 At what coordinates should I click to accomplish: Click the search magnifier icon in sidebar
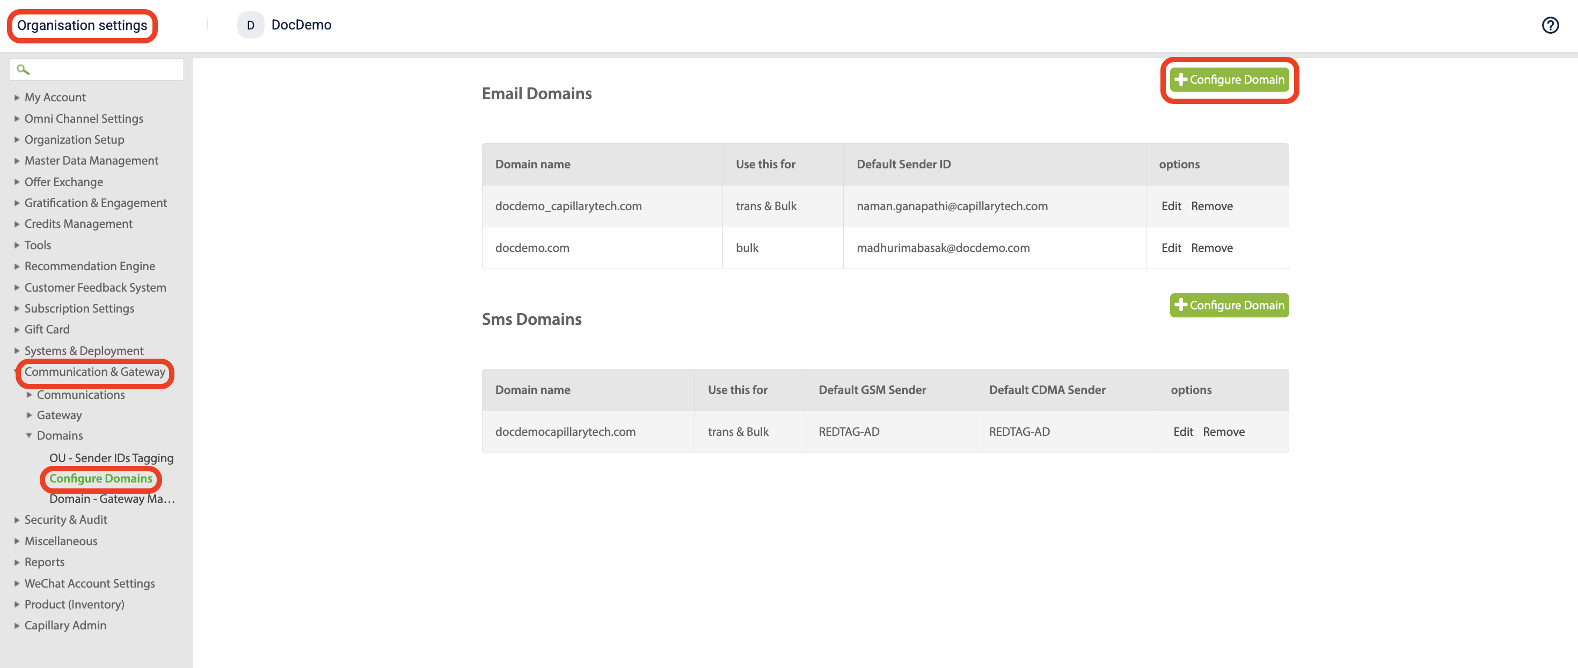coord(23,70)
